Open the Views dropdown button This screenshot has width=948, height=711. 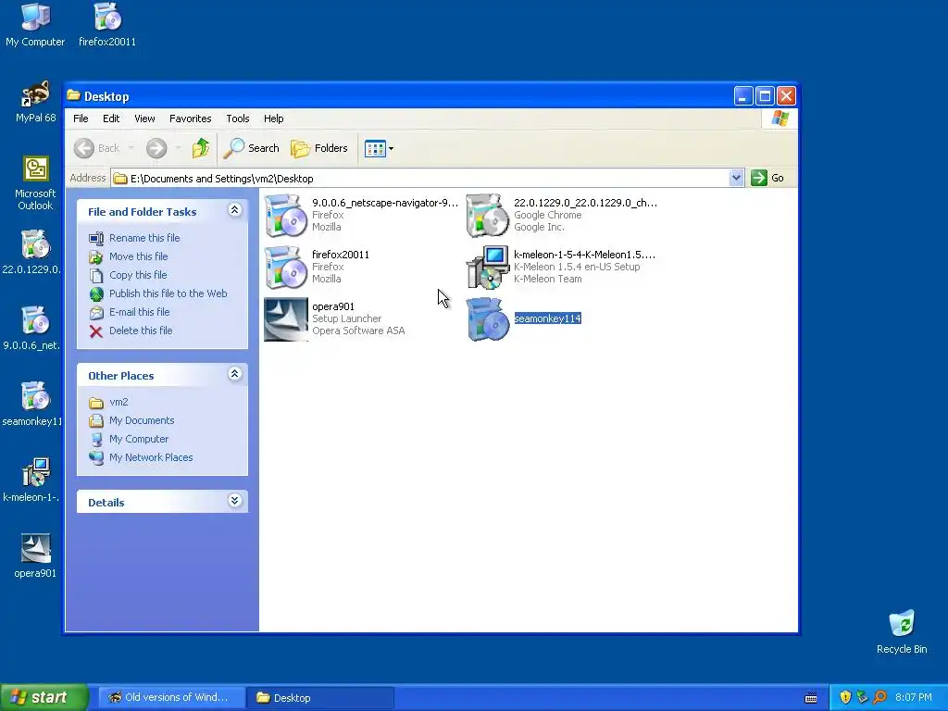tap(379, 148)
